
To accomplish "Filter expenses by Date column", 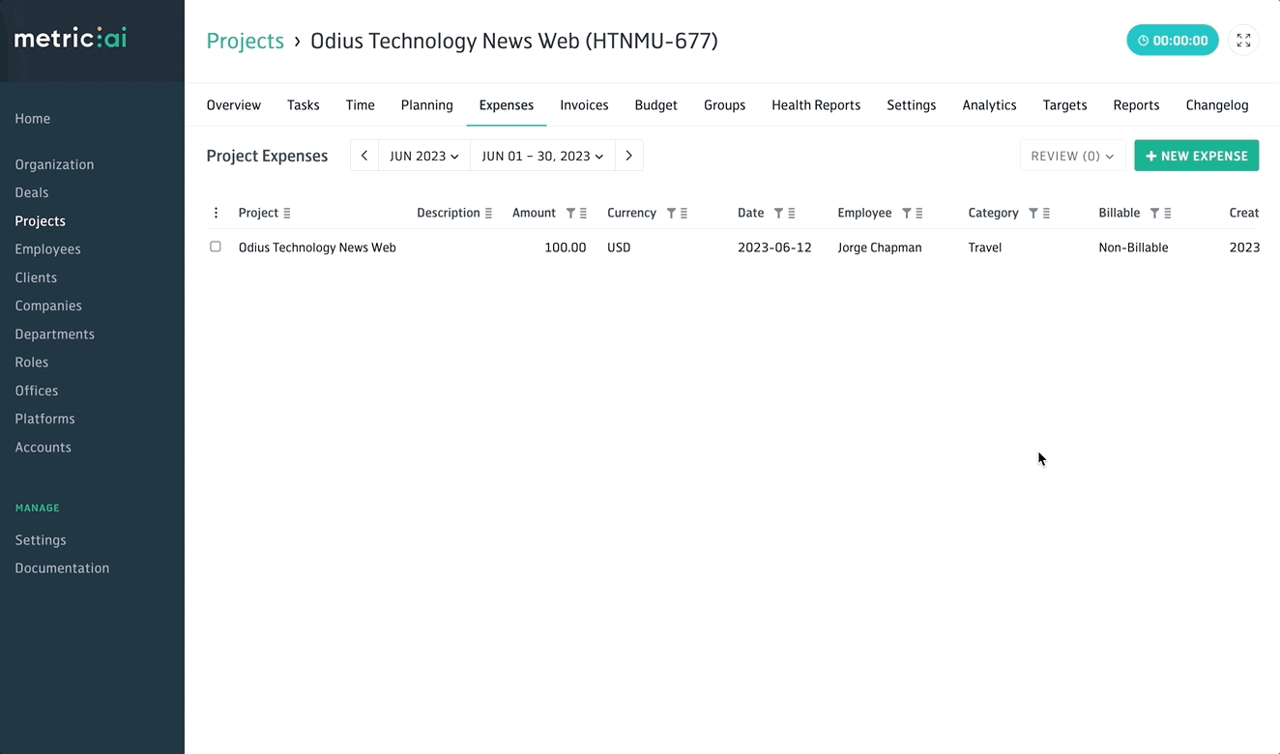I will click(x=778, y=214).
